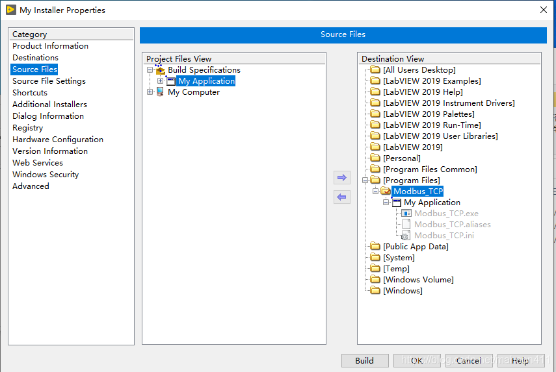Open the Hardware Configuration category

(x=58, y=140)
